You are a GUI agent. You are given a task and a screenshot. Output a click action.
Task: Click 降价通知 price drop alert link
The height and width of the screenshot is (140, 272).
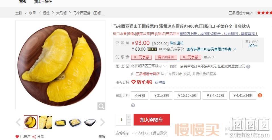tap(177, 43)
